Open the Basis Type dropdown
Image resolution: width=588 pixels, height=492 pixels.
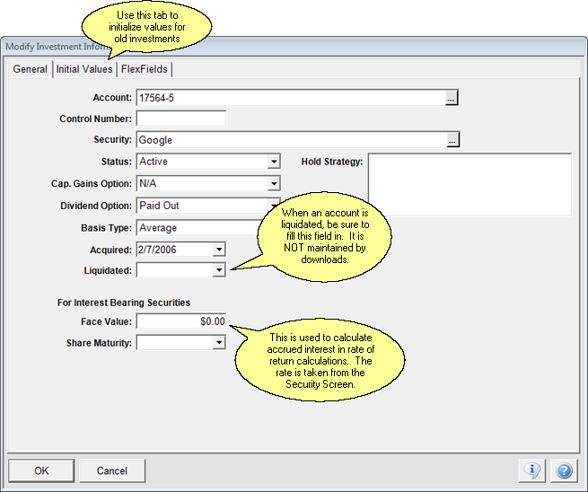(197, 228)
